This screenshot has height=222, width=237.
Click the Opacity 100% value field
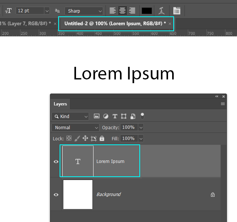[x=129, y=127]
